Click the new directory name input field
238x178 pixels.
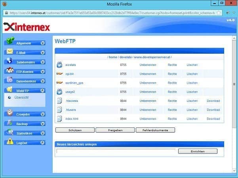coord(116,151)
